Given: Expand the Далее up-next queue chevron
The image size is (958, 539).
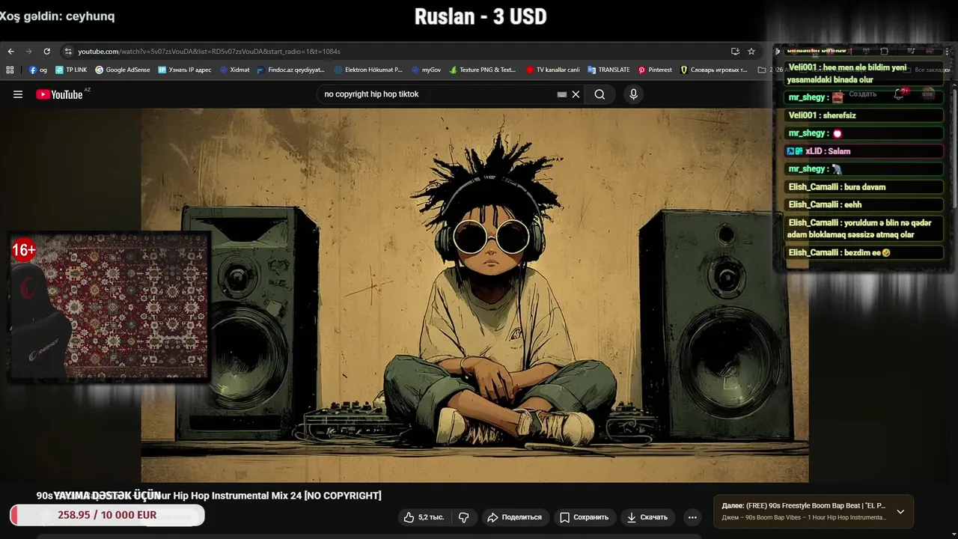Looking at the screenshot, I should [900, 512].
